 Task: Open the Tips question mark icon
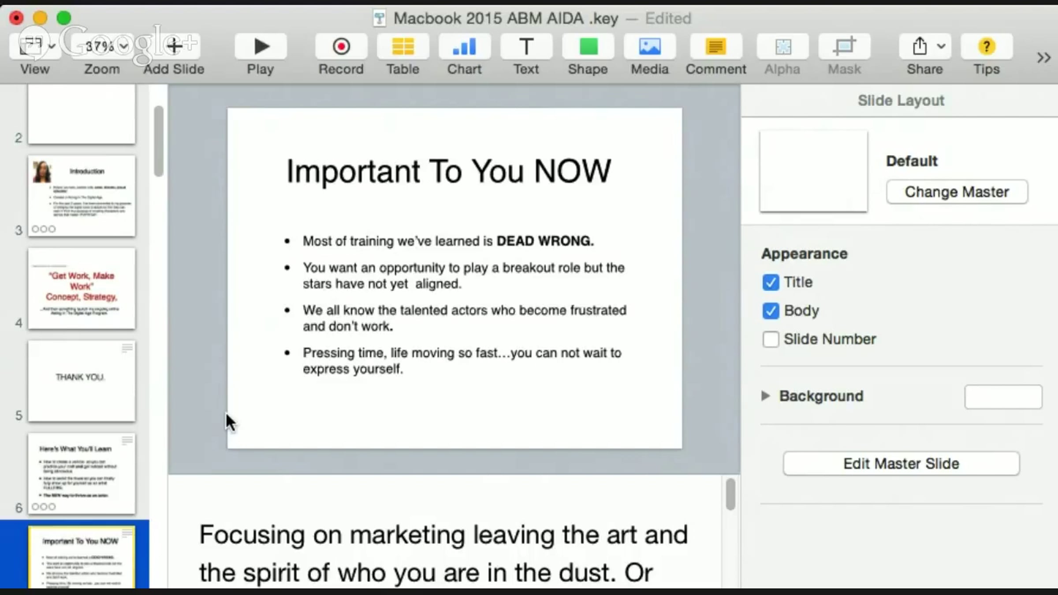point(986,47)
